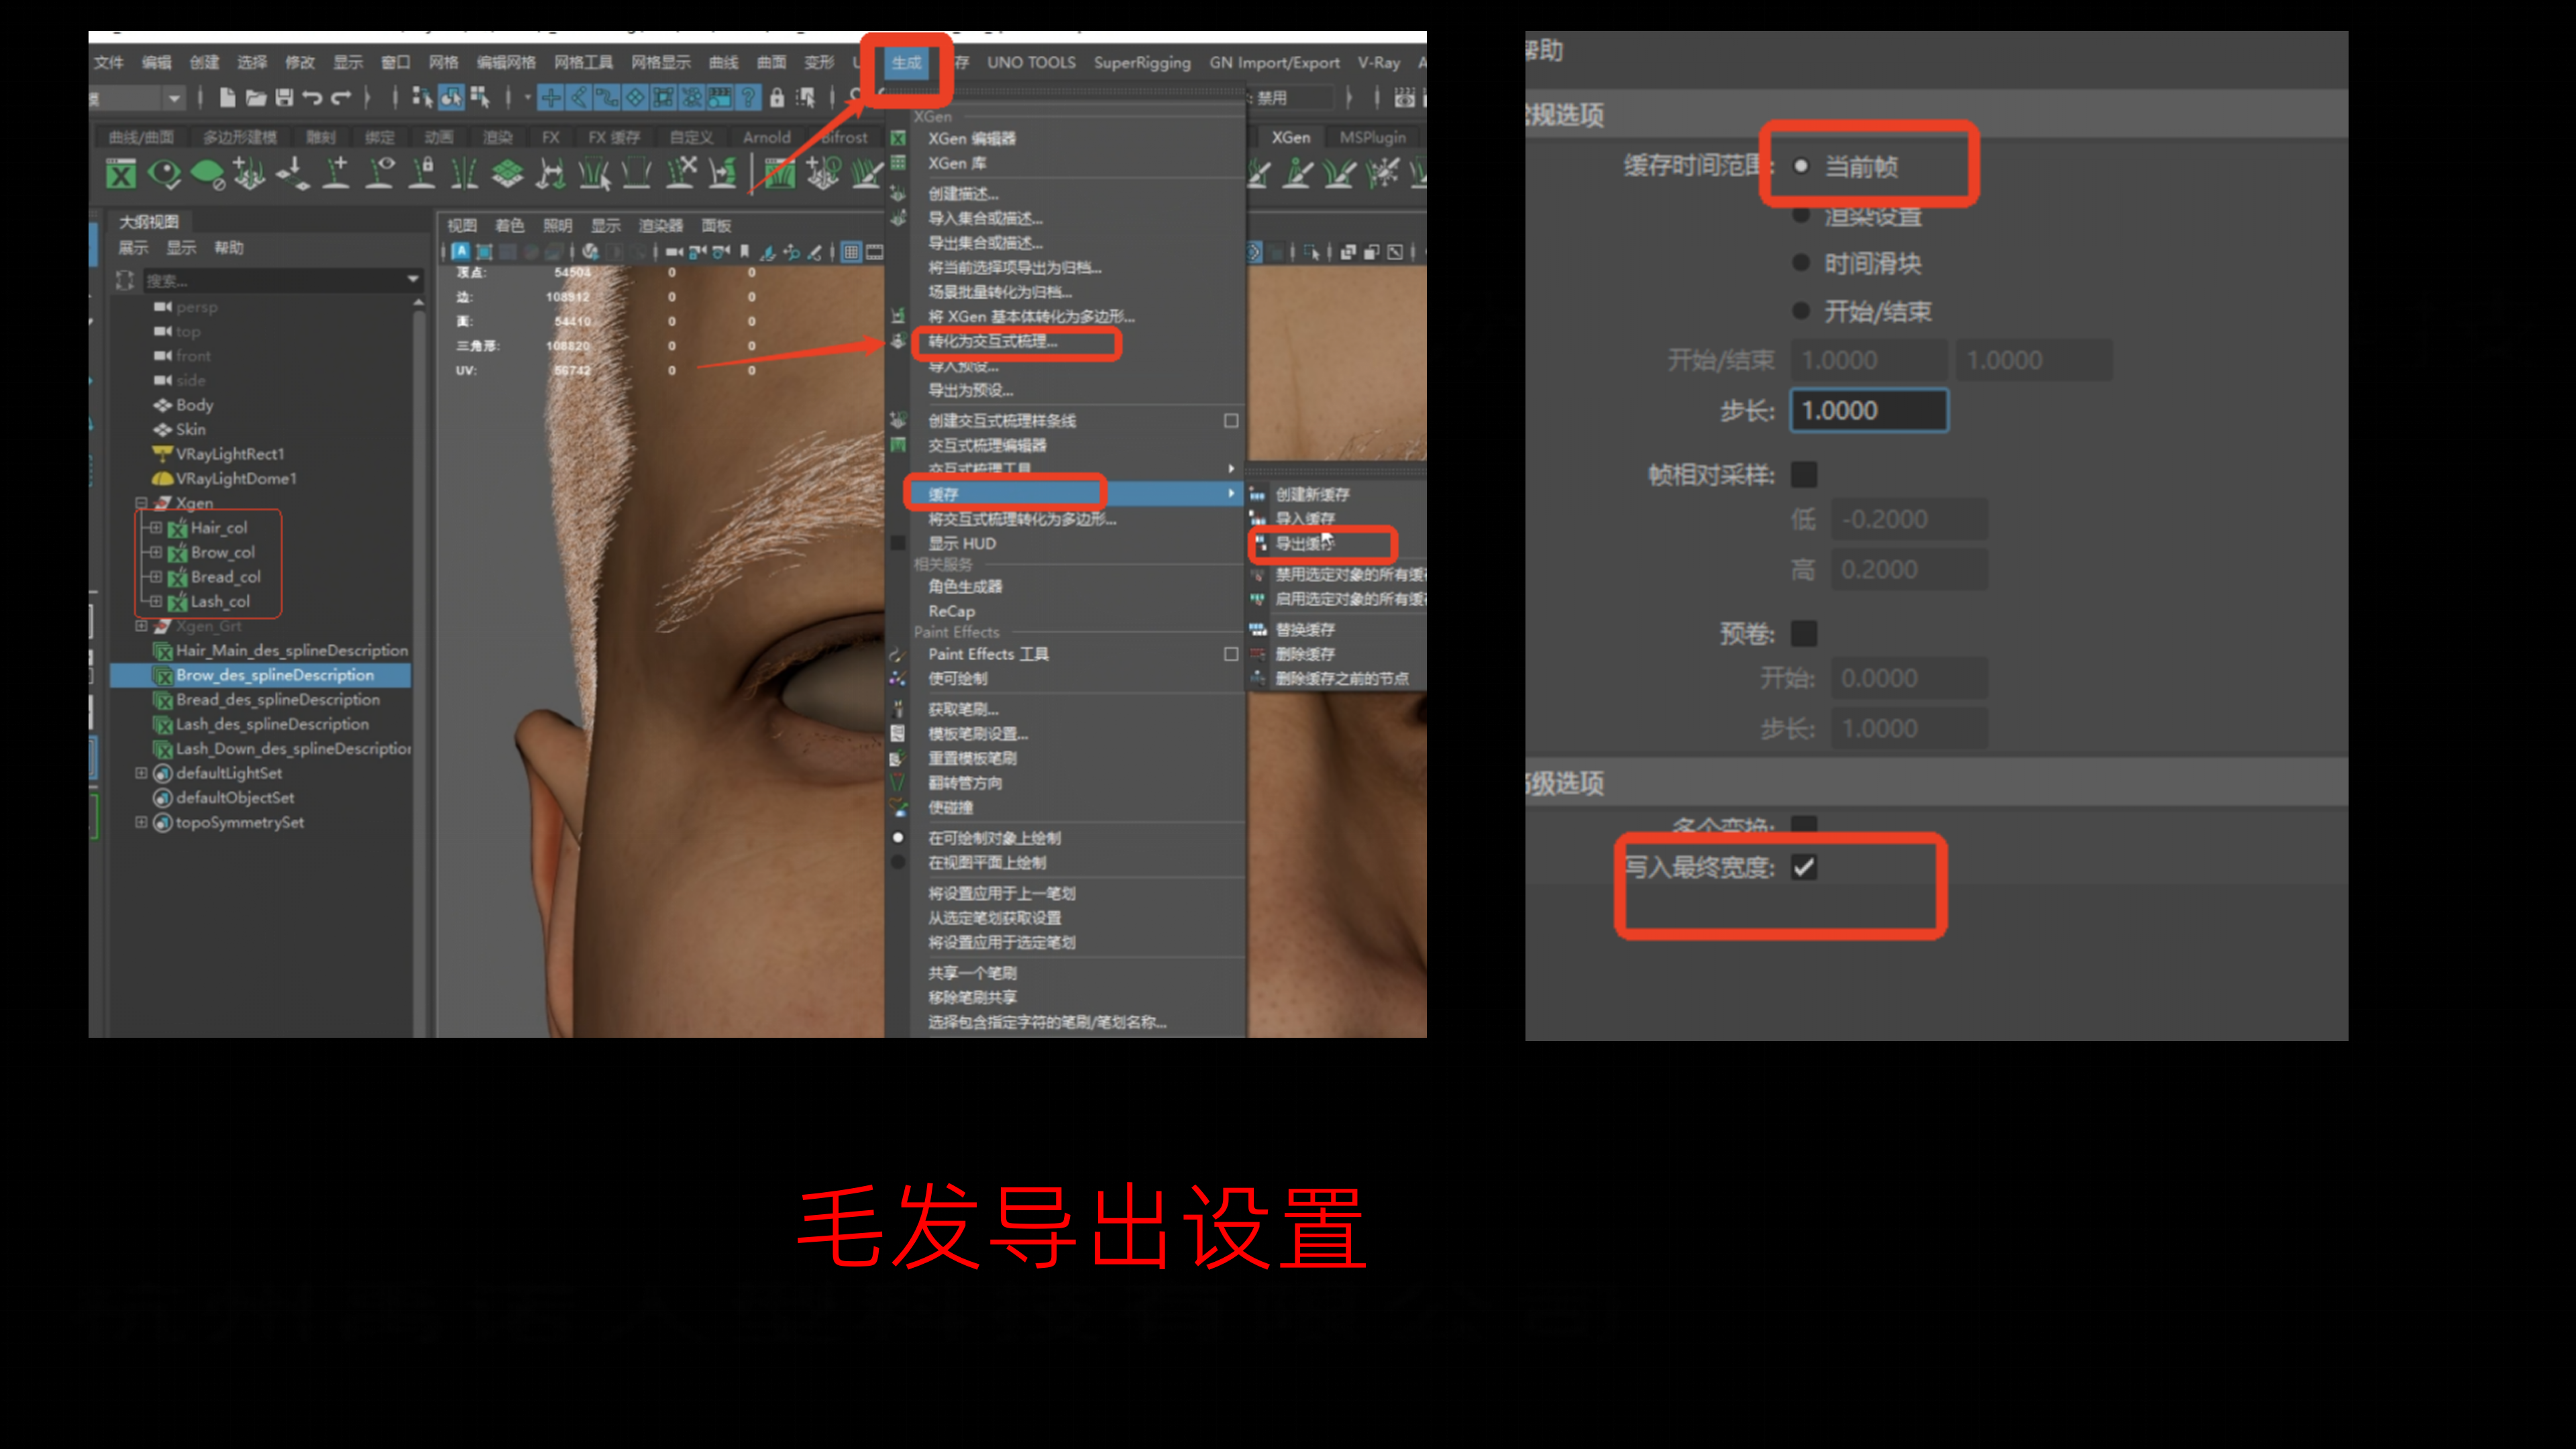
Task: Click the blue question mark mask icon
Action: tap(747, 97)
